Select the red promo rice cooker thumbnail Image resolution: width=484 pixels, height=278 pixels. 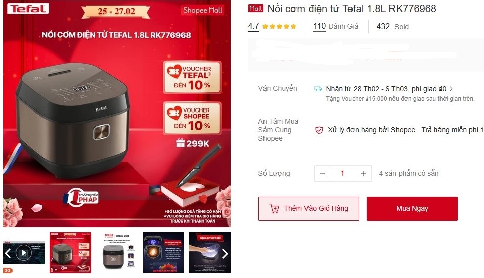coord(70,253)
